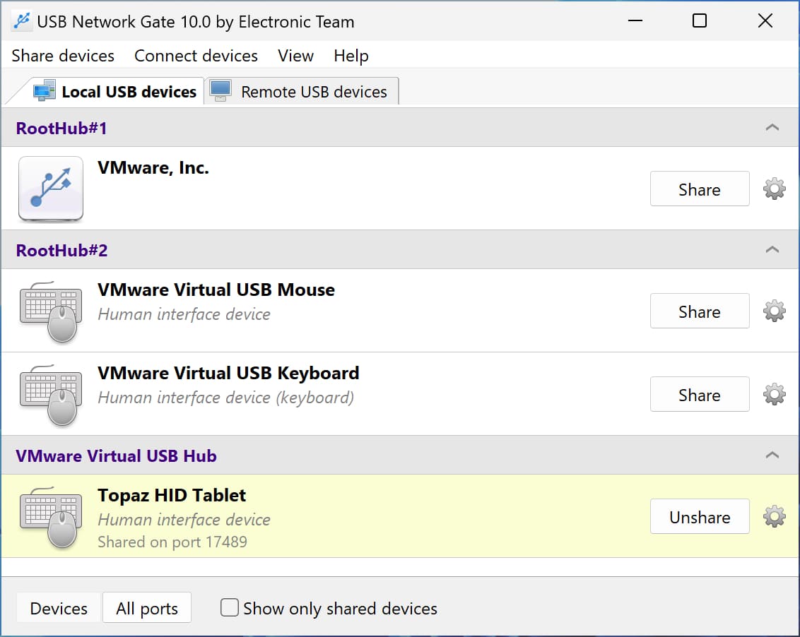Select the VMware Virtual USB Mouse name

[x=216, y=290]
